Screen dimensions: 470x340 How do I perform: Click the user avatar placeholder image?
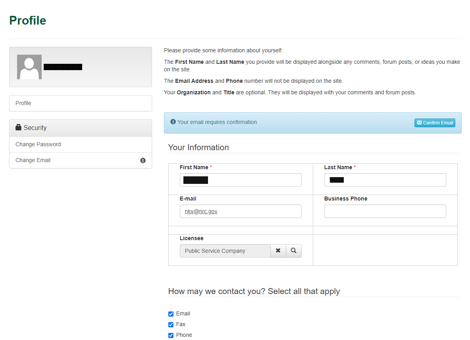point(29,67)
